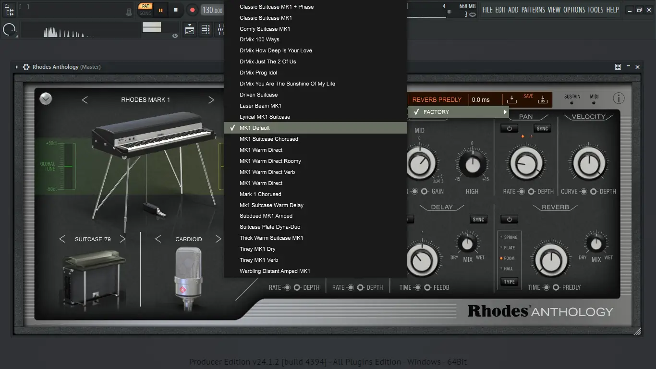This screenshot has width=656, height=369.
Task: Open the detached window grid icon
Action: click(618, 67)
